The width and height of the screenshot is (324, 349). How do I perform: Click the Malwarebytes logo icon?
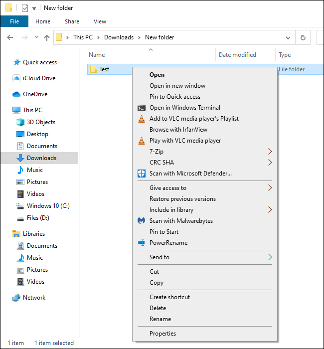[142, 221]
